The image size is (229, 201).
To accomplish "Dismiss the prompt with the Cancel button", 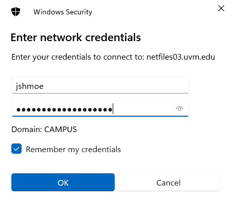I will coord(168,182).
